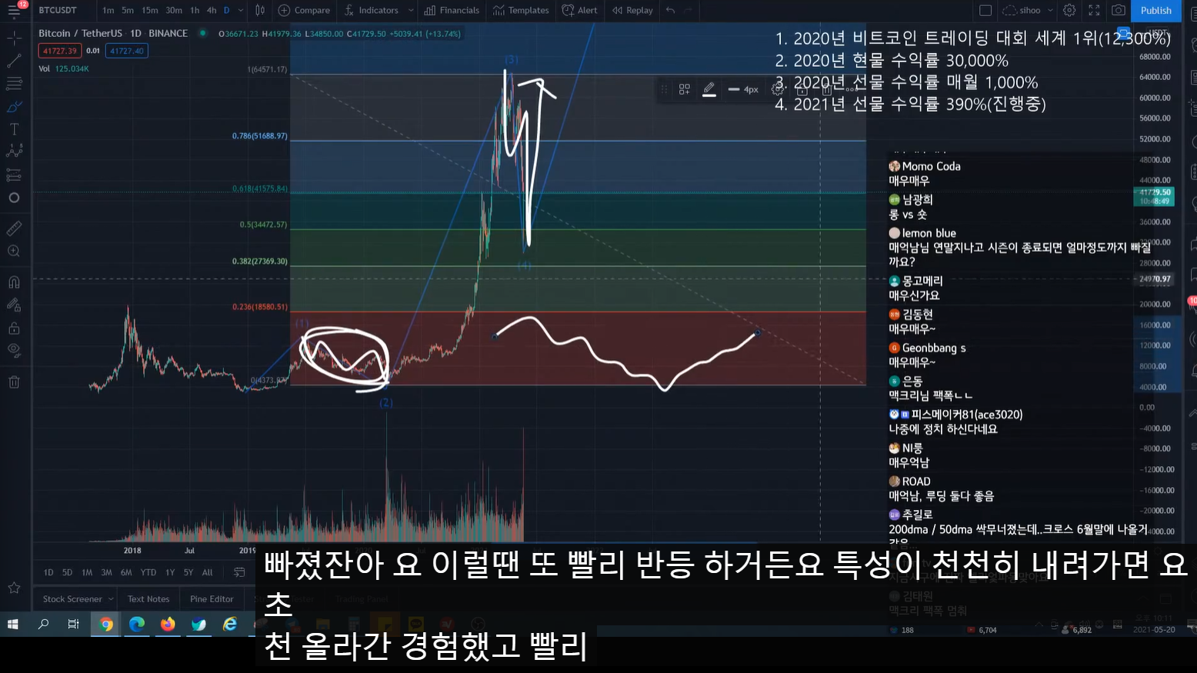Select the brush drawing tool
Screen dimensions: 1197x673
(x=14, y=106)
